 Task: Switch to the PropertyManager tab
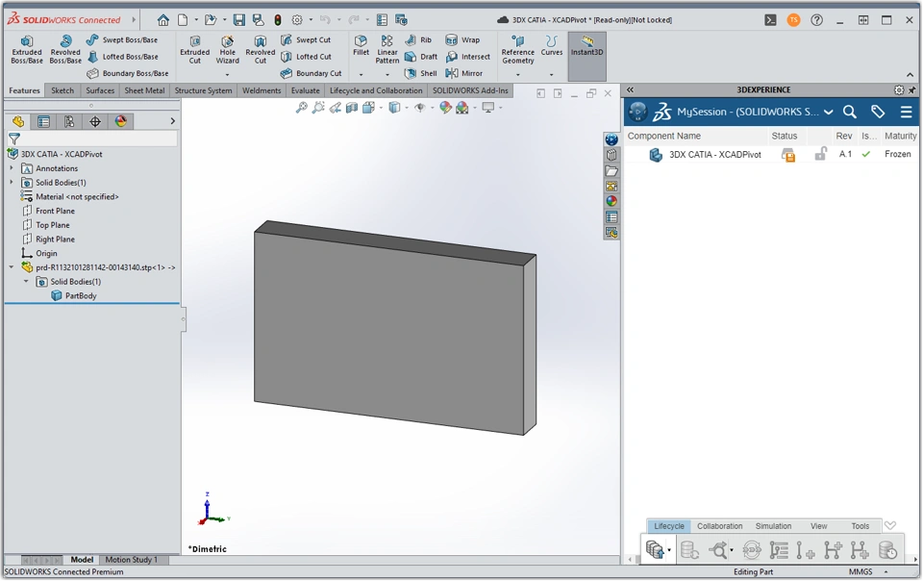coord(43,121)
